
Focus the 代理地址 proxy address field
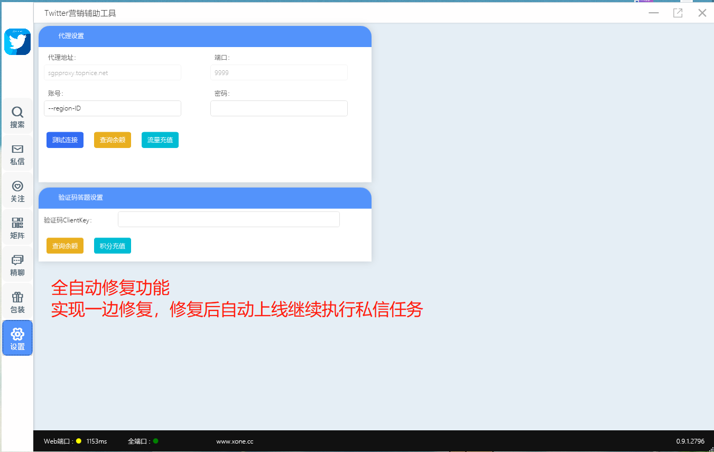113,72
